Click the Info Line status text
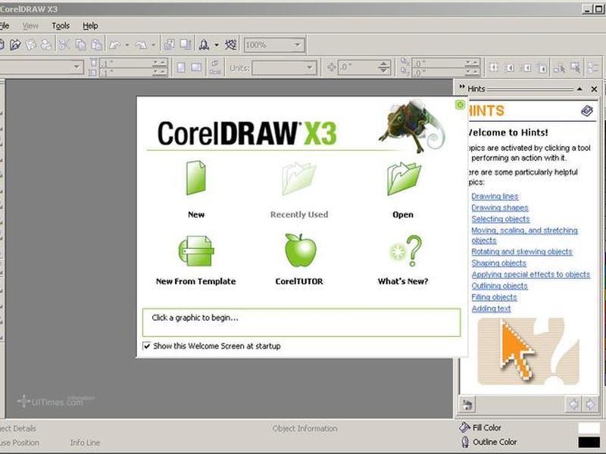This screenshot has width=606, height=454. 85,443
